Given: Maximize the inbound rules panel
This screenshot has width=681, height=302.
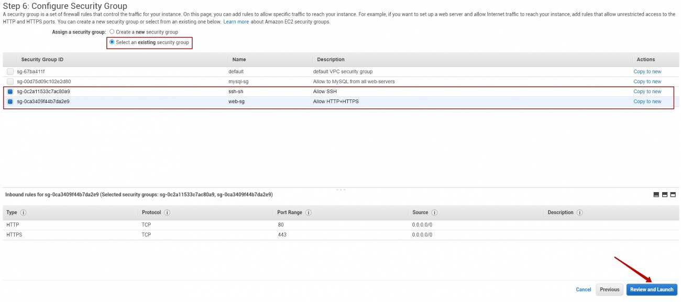Looking at the screenshot, I should tap(673, 195).
